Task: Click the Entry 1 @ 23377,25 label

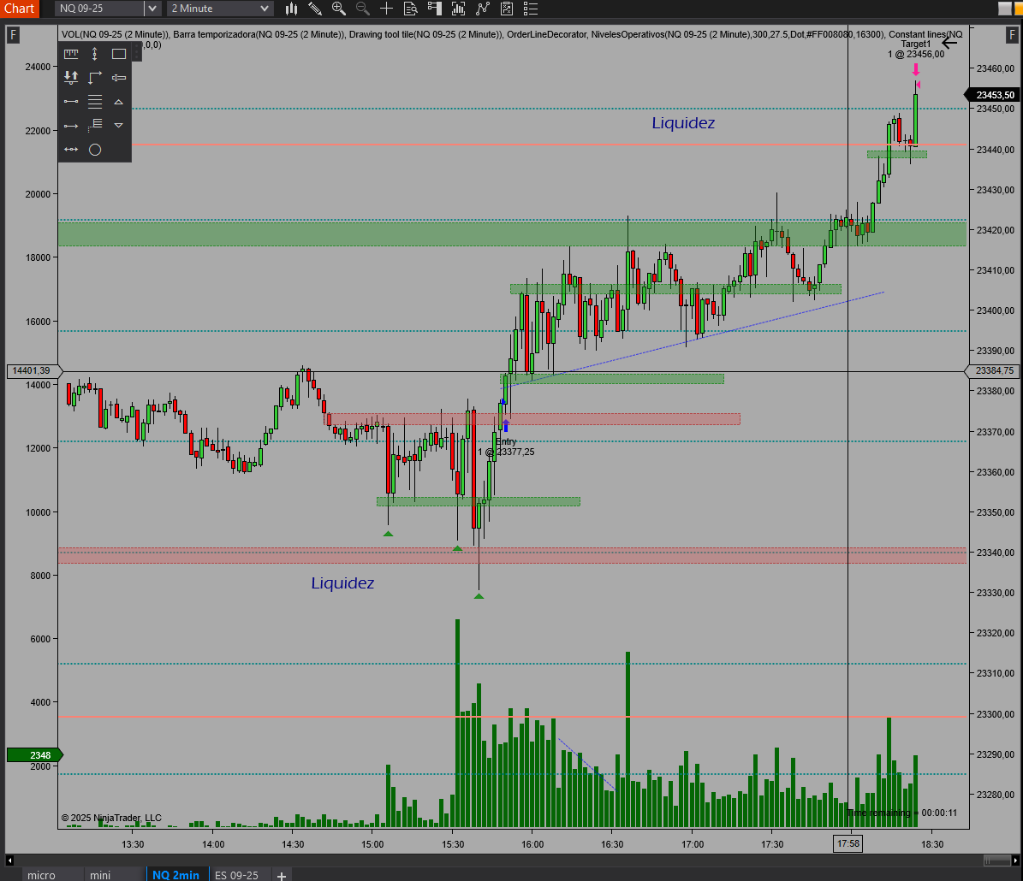Action: pos(506,446)
